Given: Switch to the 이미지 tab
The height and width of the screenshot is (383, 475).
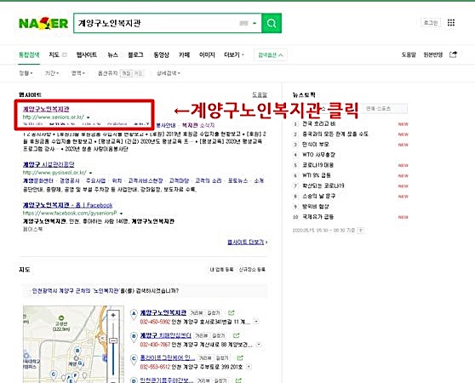Looking at the screenshot, I should (x=207, y=54).
